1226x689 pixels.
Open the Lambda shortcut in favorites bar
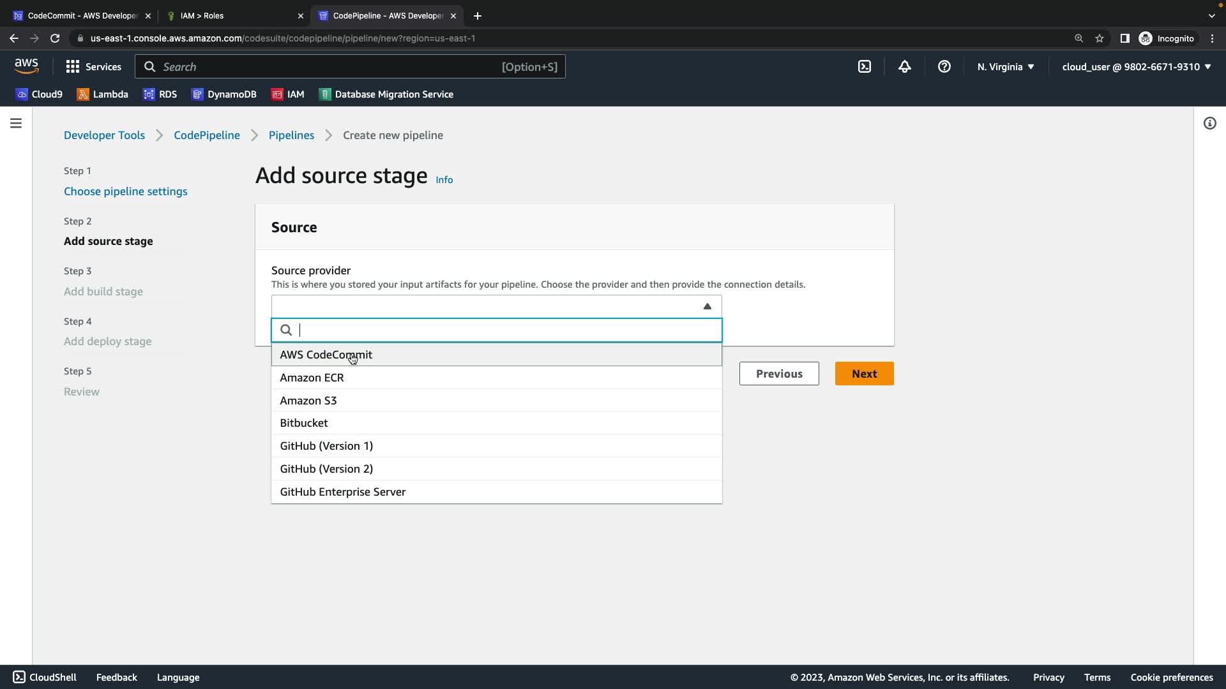pyautogui.click(x=102, y=94)
